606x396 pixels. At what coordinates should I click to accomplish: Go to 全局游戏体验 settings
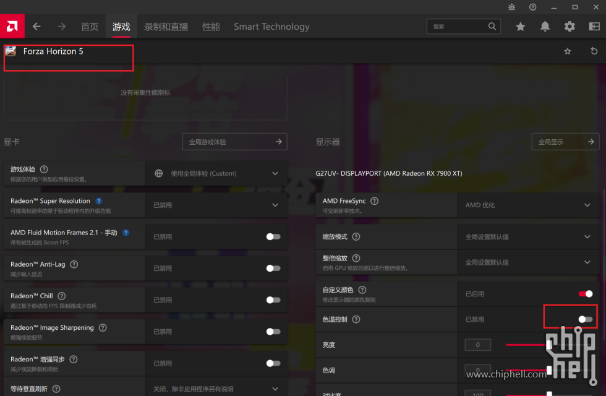(234, 142)
